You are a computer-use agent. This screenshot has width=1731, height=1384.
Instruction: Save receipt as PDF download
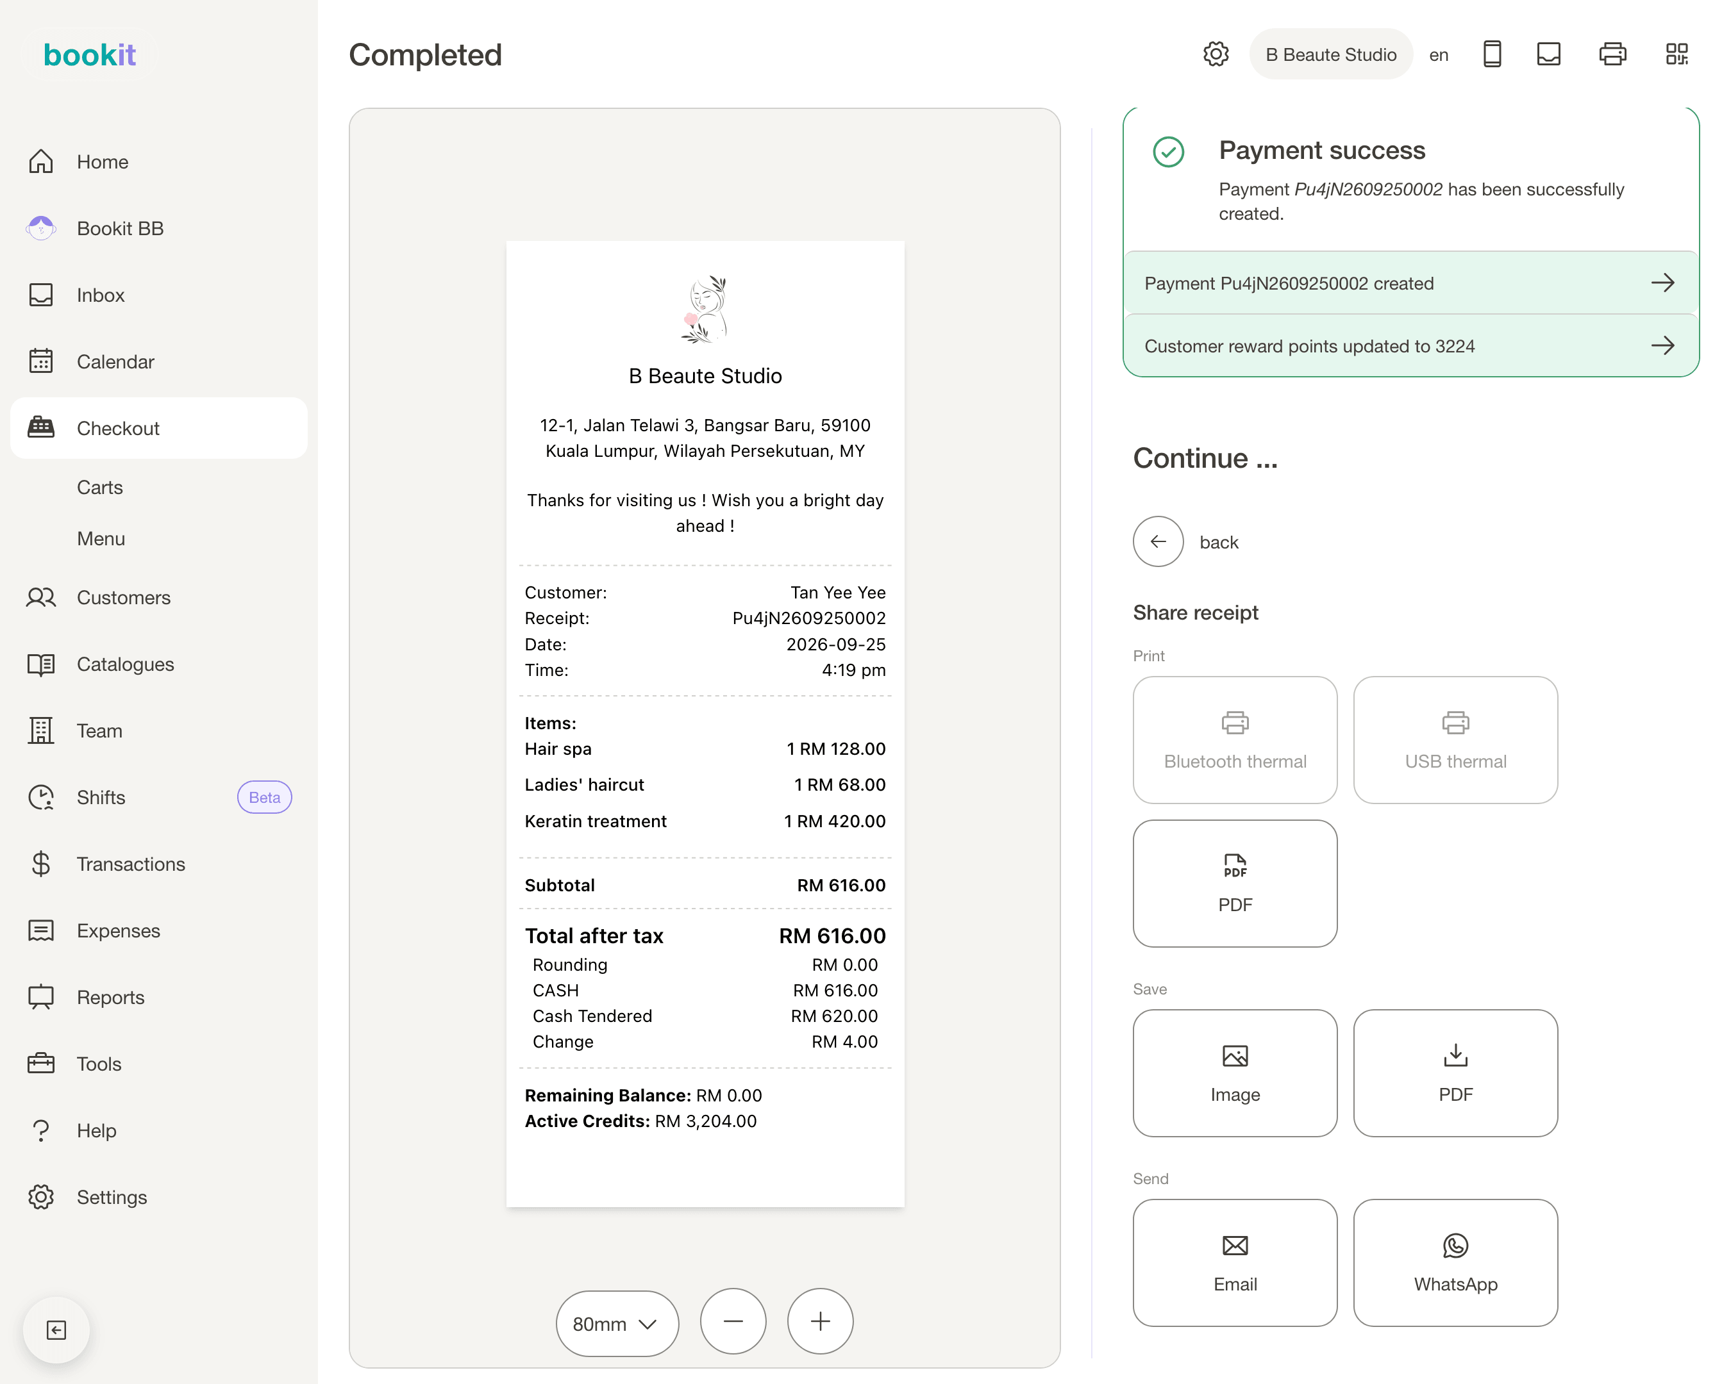(x=1455, y=1073)
